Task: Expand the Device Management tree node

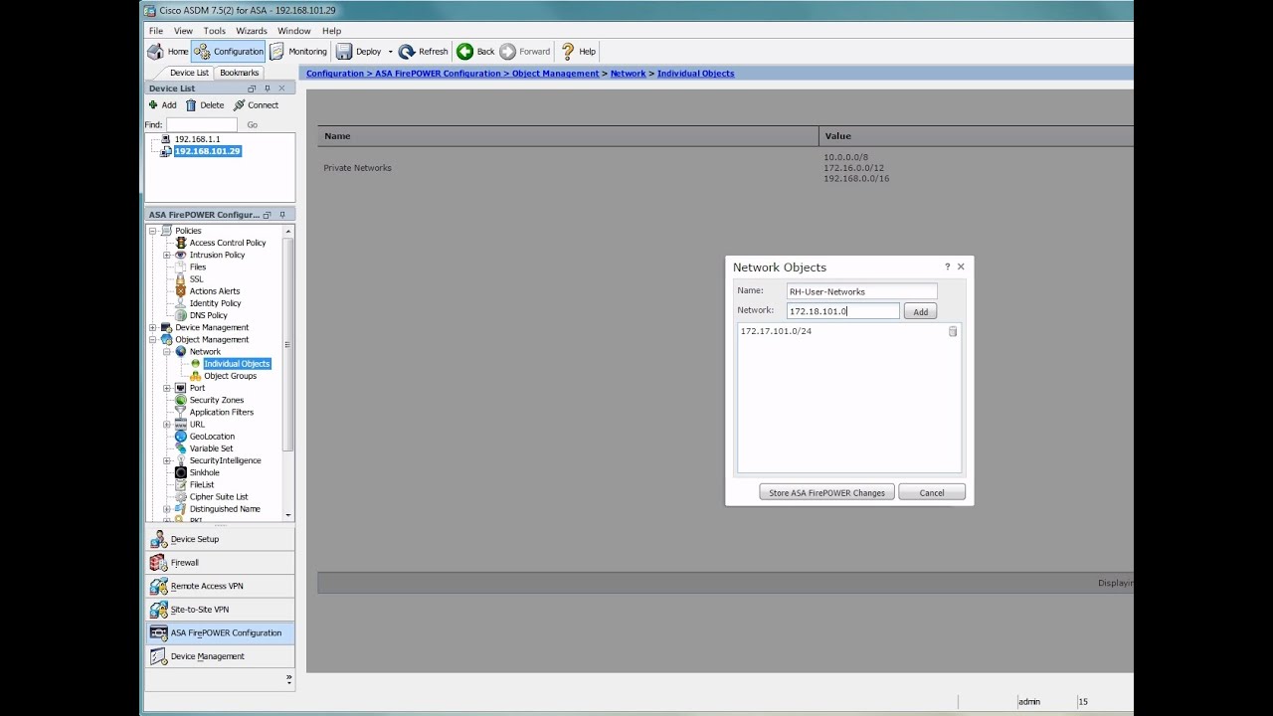Action: coord(153,327)
